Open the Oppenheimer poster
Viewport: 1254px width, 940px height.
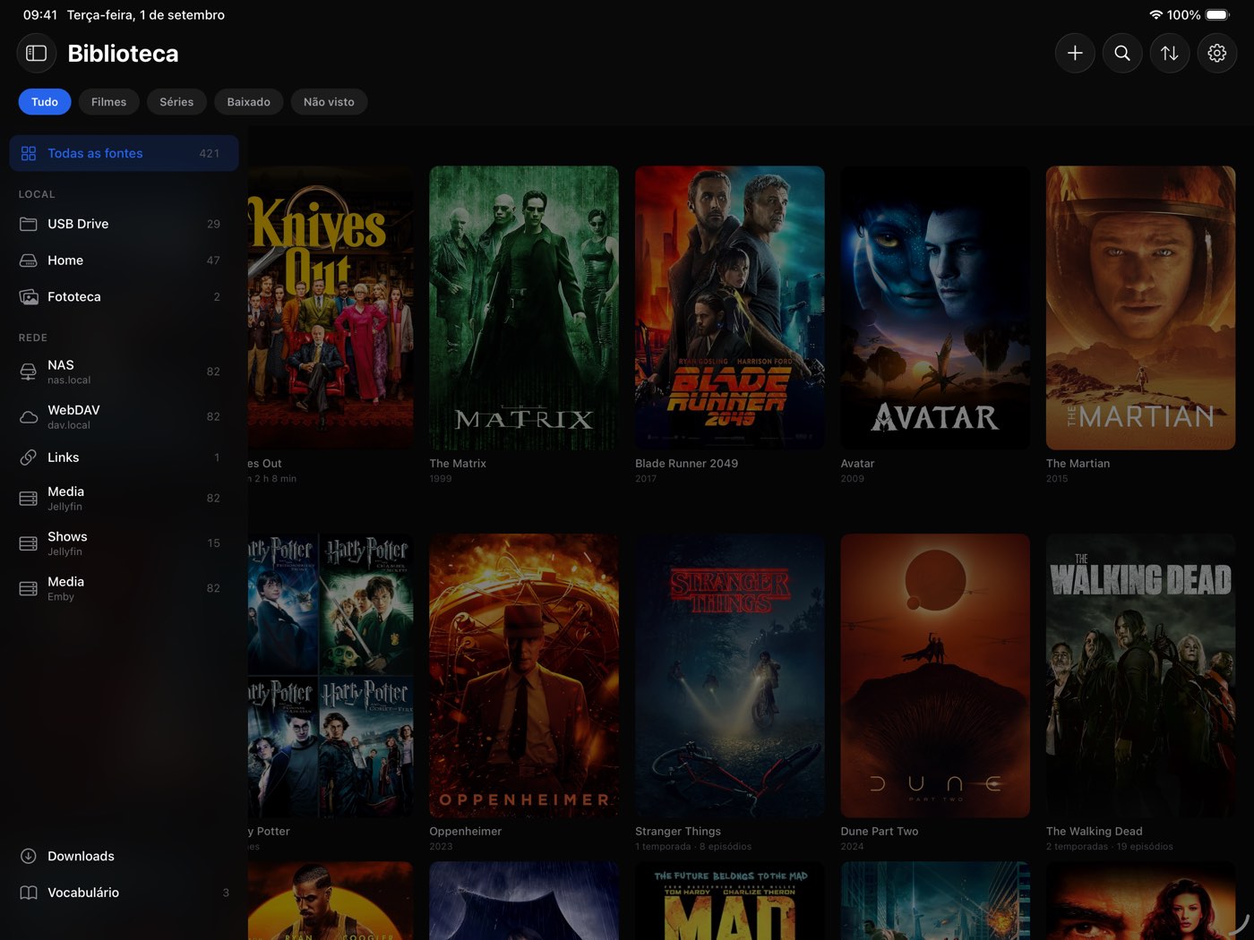(524, 676)
